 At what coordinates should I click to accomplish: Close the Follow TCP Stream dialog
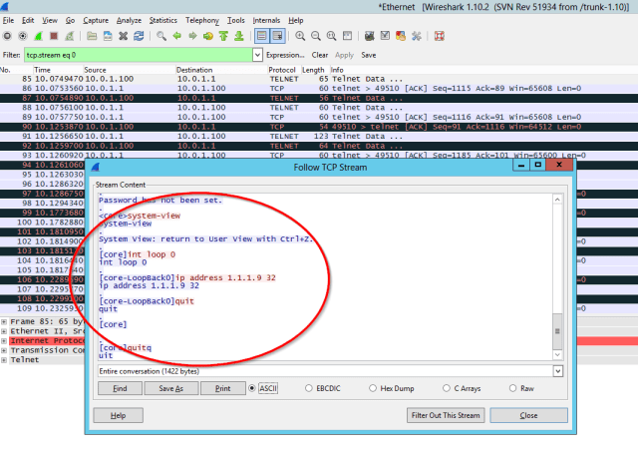[x=528, y=415]
